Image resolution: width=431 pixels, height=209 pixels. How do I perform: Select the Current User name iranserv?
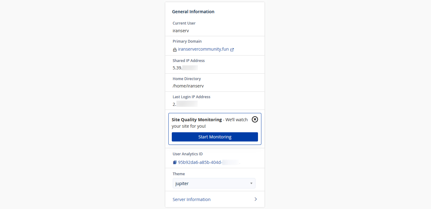click(181, 30)
